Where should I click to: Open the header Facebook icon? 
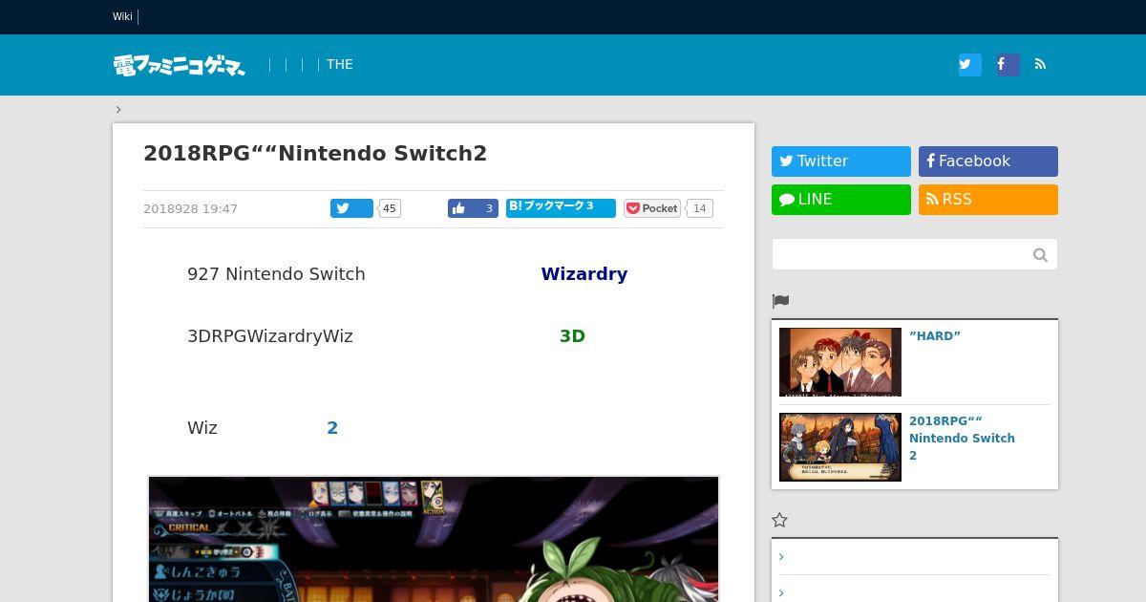coord(1008,65)
